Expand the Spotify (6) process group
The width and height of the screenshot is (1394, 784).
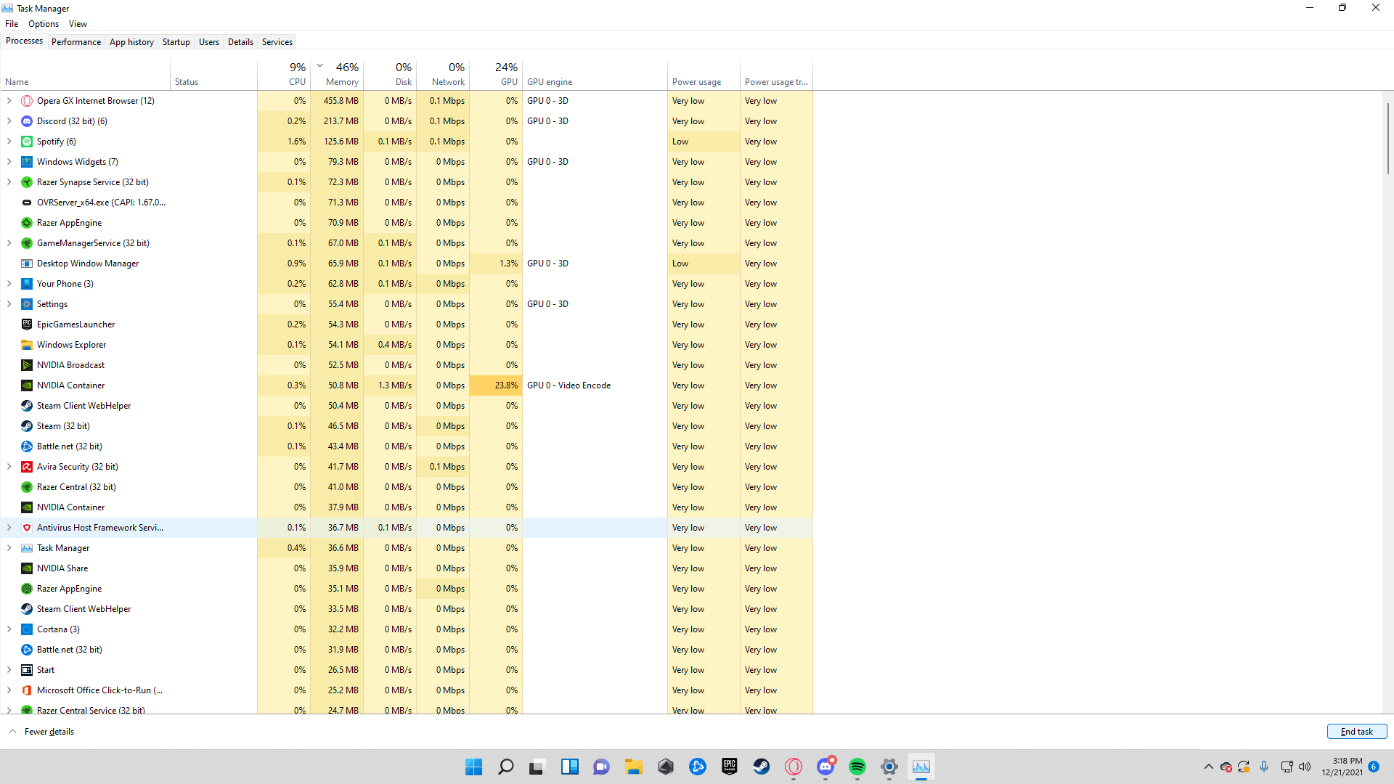point(9,142)
